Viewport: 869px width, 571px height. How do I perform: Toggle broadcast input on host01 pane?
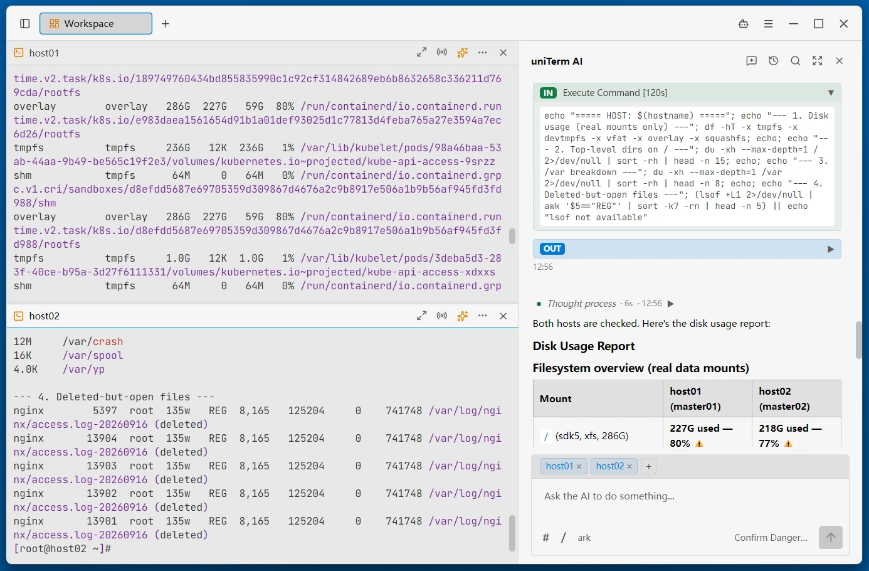click(x=442, y=53)
